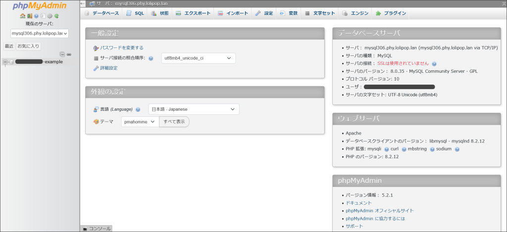Click 'バージョン情報： 5.2.1' text

coord(369,195)
